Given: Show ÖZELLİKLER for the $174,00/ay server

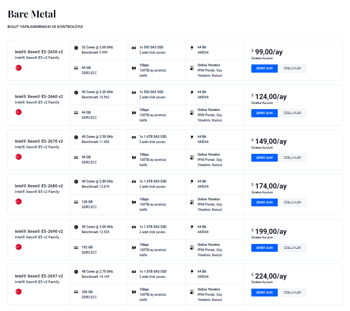Looking at the screenshot, I should (292, 202).
